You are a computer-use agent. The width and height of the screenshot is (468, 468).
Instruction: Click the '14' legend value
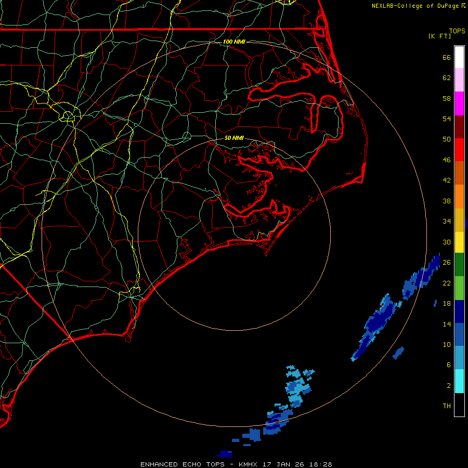click(x=447, y=324)
